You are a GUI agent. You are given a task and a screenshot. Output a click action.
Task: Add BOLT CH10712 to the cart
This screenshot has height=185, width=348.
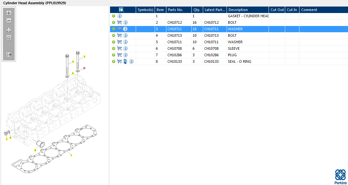[x=119, y=22]
